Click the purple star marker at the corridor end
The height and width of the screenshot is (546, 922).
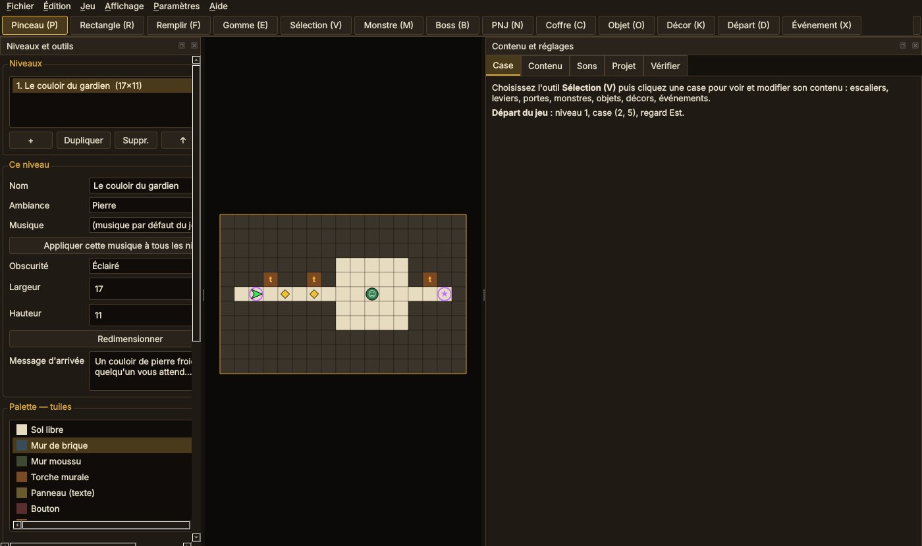[x=445, y=294]
